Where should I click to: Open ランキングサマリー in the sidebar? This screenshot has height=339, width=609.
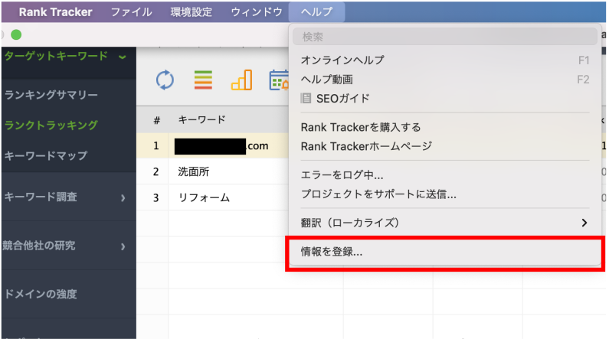(51, 95)
